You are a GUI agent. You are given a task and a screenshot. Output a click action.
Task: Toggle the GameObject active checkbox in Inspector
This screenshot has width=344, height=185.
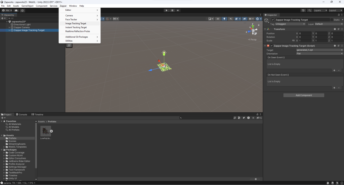[x=273, y=20]
